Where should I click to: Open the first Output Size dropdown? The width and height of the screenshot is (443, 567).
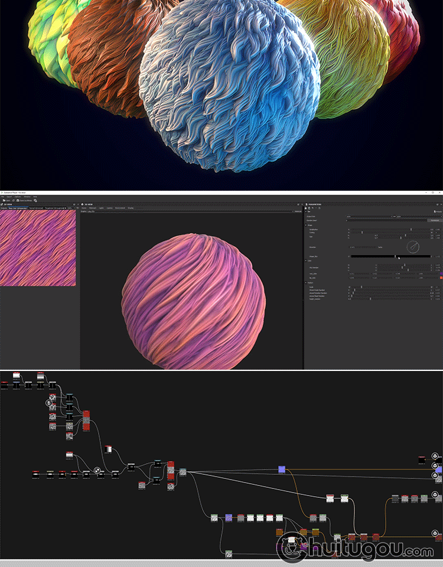click(369, 217)
